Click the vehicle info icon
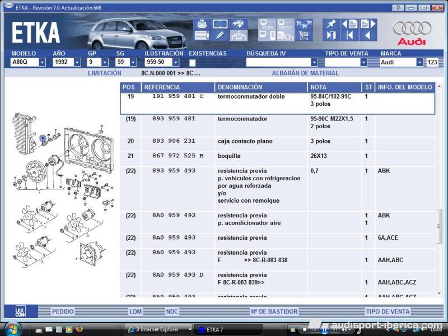The width and height of the screenshot is (448, 336). click(x=239, y=35)
